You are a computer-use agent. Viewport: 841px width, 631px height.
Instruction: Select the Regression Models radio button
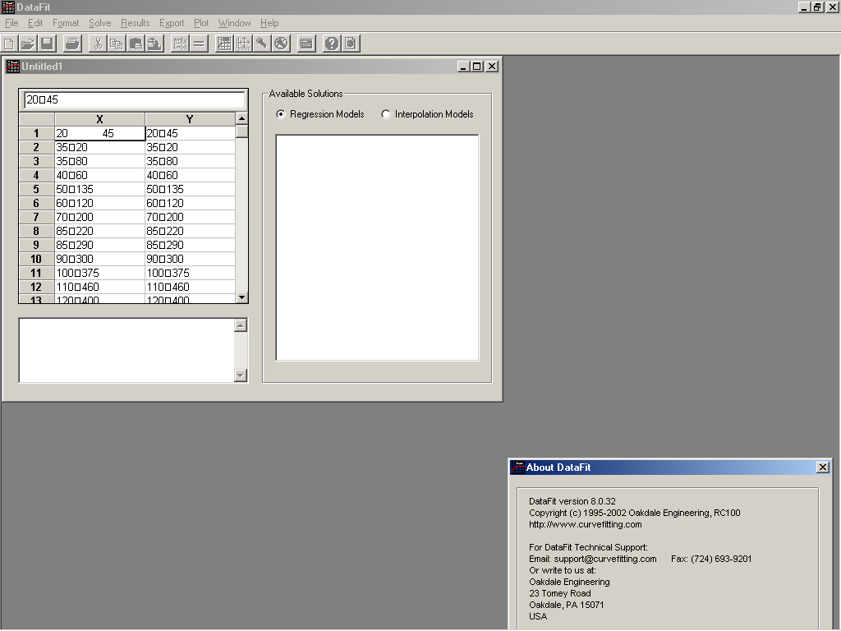pos(281,113)
